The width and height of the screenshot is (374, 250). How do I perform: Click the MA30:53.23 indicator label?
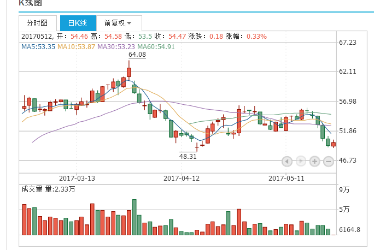pyautogui.click(x=116, y=46)
